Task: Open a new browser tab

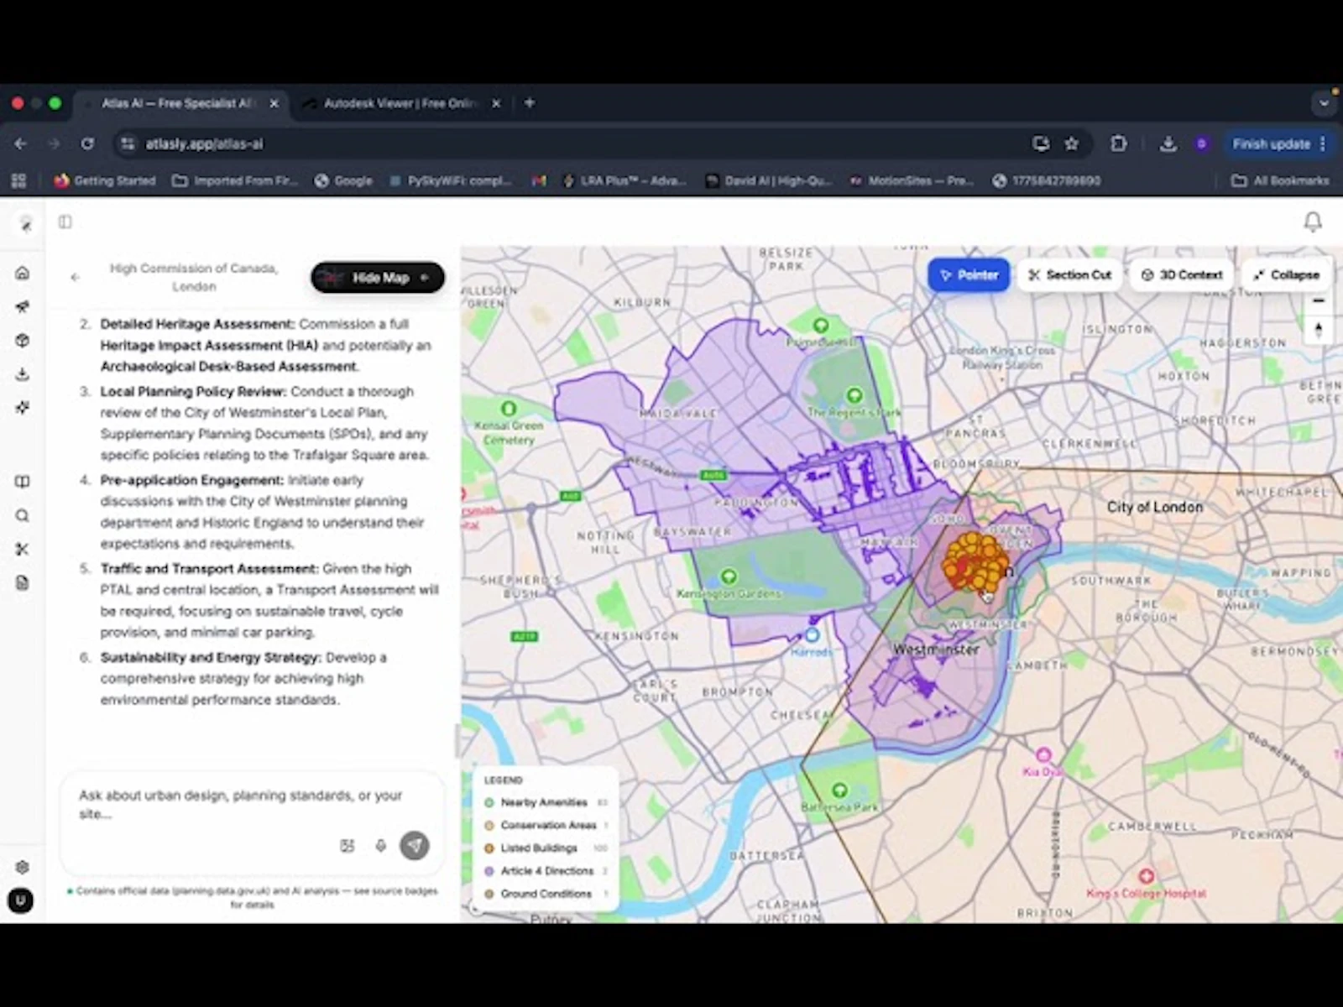Action: pyautogui.click(x=530, y=103)
